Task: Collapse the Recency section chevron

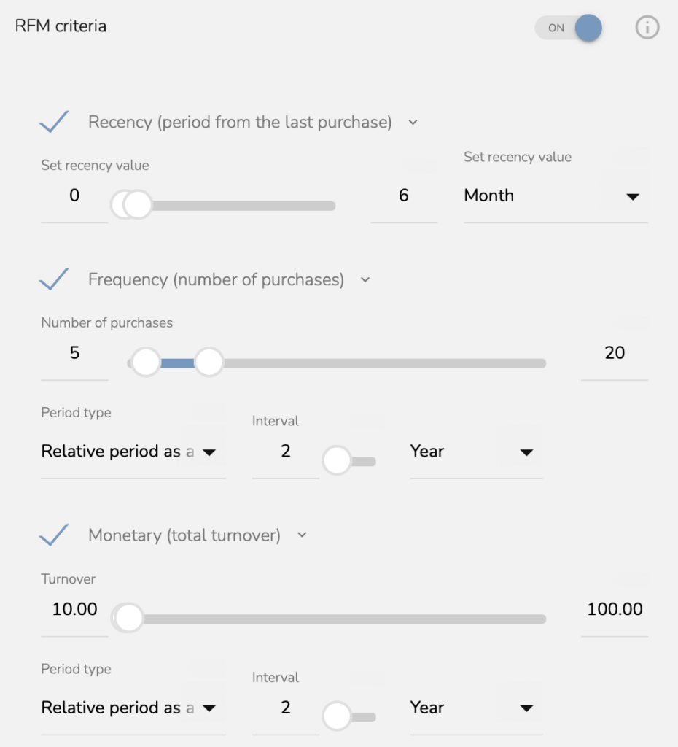Action: point(413,123)
